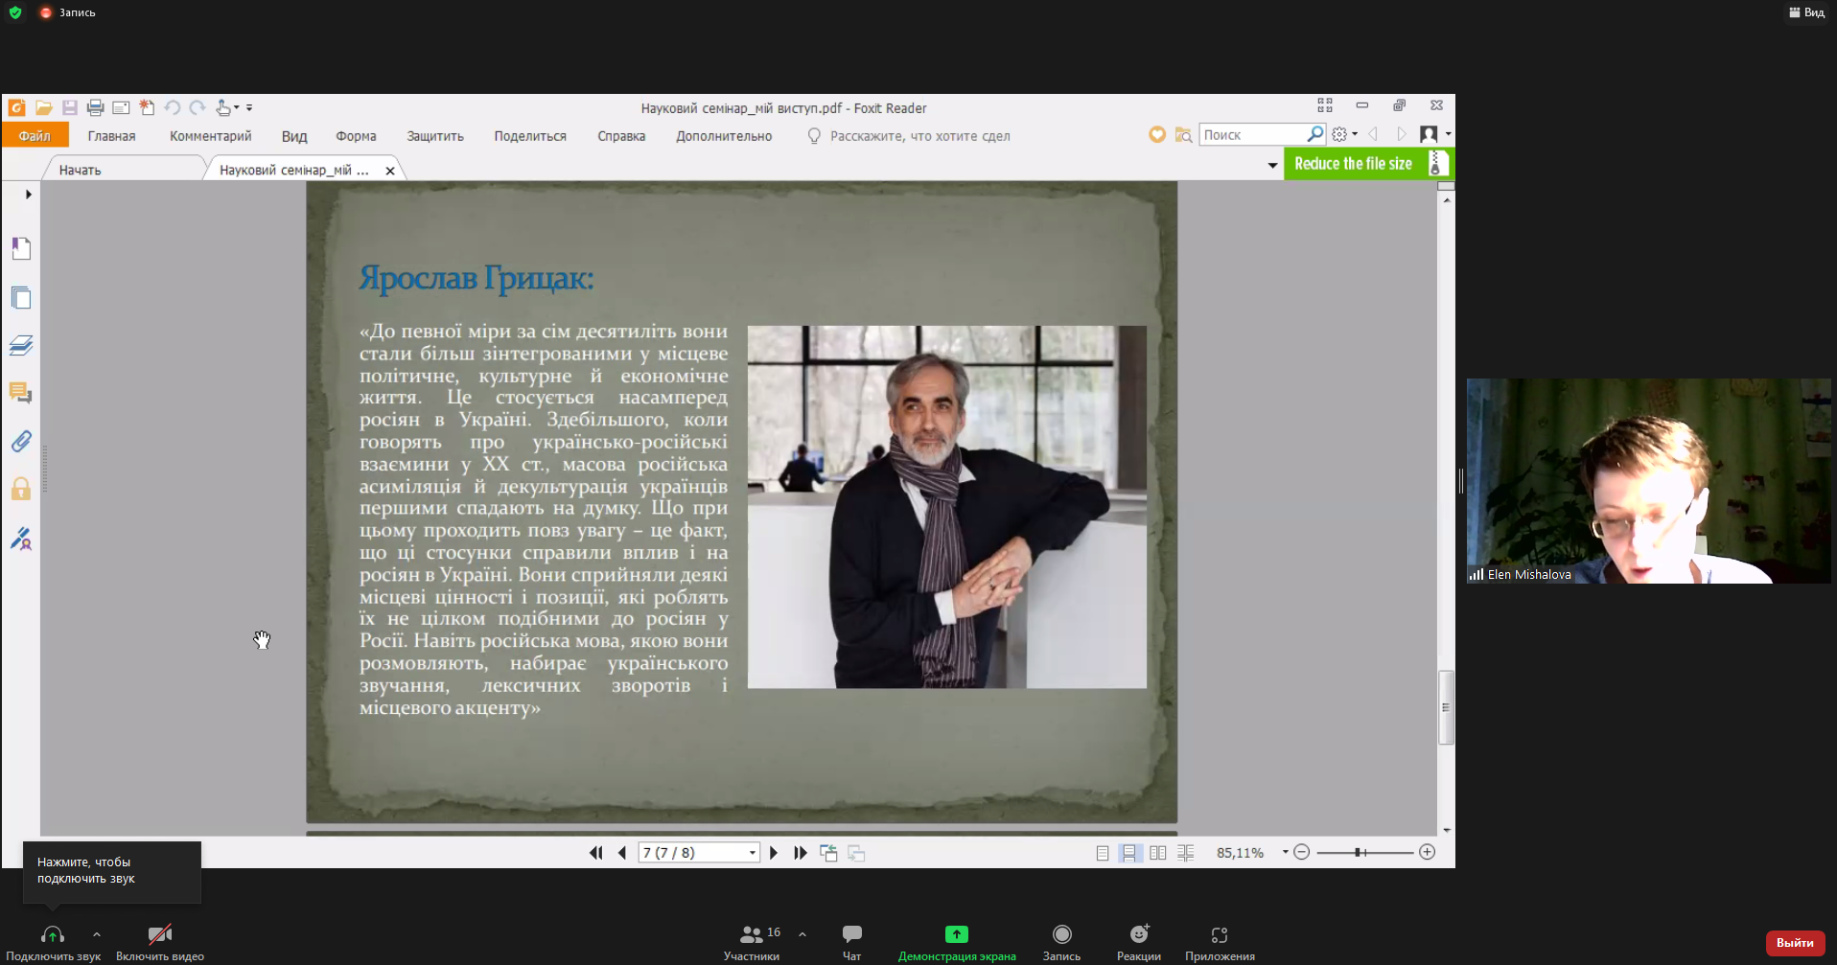
Task: Toggle ribbon full-screen mode icon
Action: 1325,105
